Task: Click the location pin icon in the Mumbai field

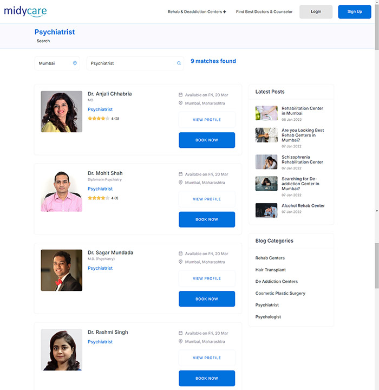Action: point(75,63)
